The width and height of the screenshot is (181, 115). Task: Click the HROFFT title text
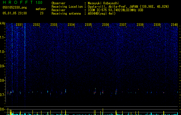click(x=18, y=2)
